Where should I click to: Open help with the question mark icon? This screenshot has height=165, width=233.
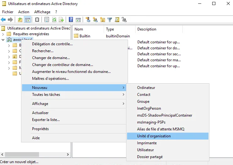(x=71, y=19)
